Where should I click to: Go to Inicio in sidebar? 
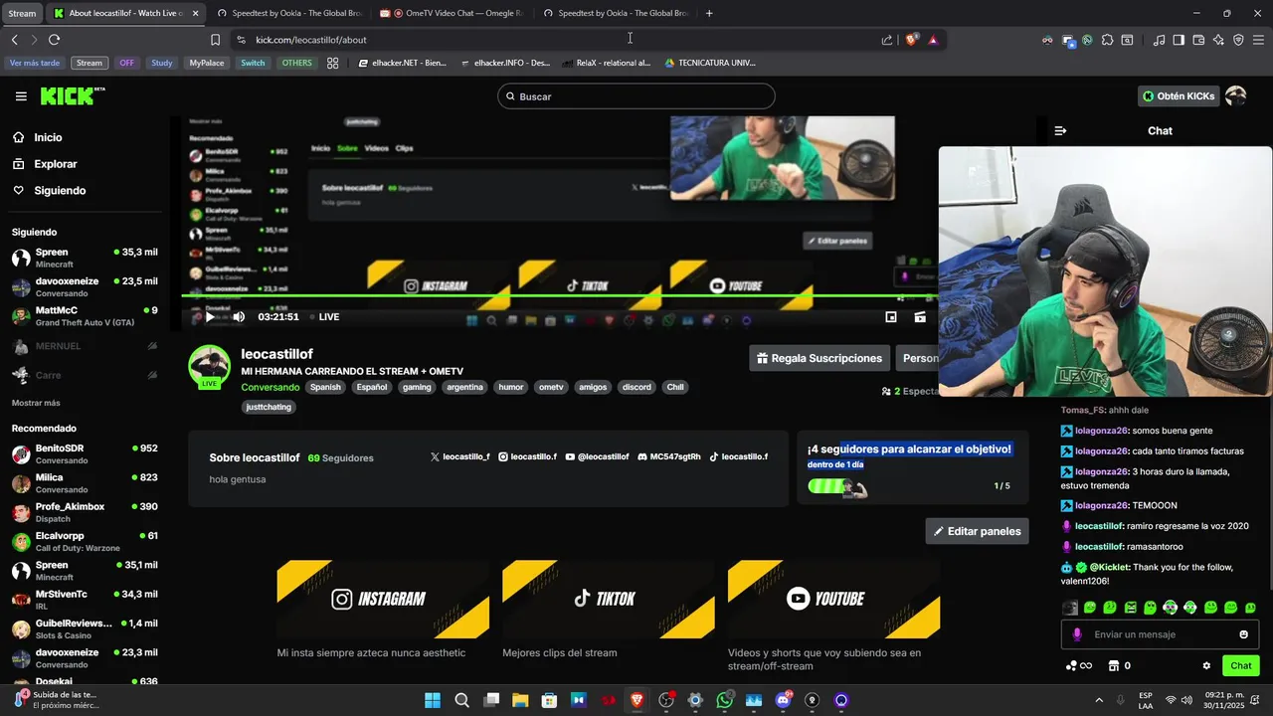coord(48,137)
